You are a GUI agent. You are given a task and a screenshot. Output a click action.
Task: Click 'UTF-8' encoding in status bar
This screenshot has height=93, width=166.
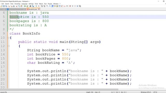[x=155, y=92]
